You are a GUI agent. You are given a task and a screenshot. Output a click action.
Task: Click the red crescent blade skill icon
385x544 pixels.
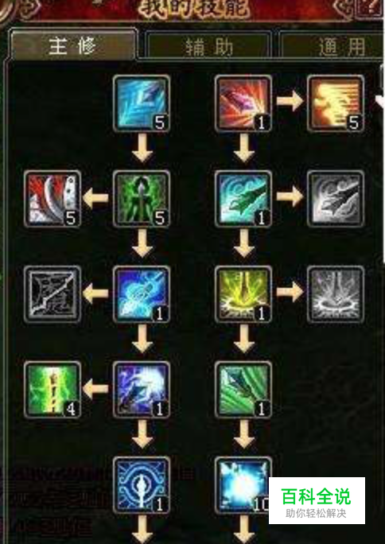pyautogui.click(x=52, y=199)
